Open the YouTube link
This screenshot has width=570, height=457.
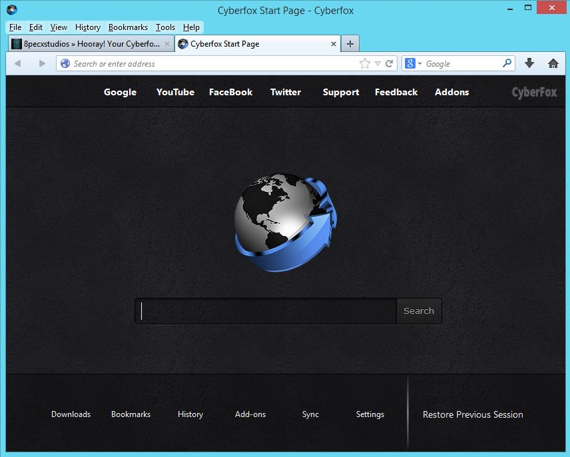pyautogui.click(x=175, y=92)
